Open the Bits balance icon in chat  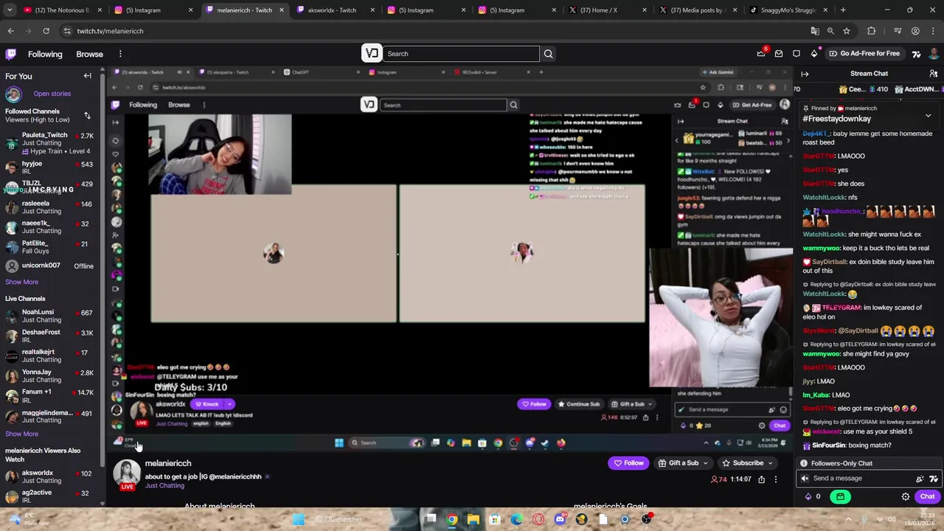coord(808,496)
